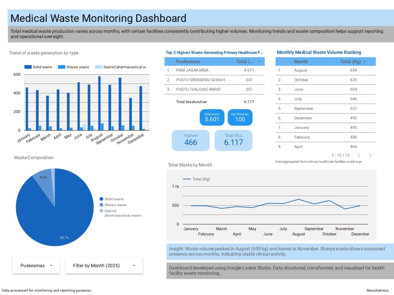Screen dimensions: 394x295
Task: Click the Month column header
Action: pyautogui.click(x=301, y=61)
